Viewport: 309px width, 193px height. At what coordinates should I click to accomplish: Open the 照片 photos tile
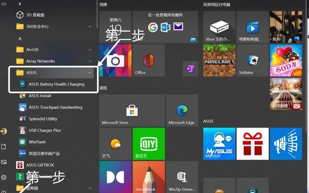[286, 27]
